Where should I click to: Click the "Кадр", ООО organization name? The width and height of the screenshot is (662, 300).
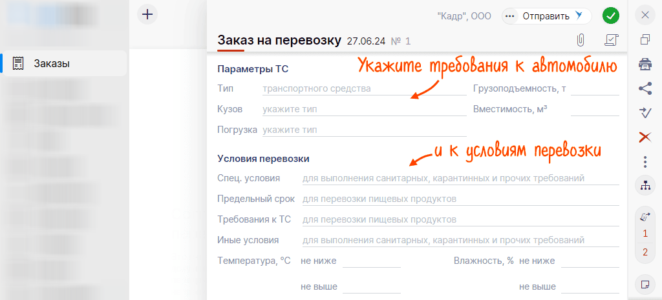pyautogui.click(x=464, y=16)
